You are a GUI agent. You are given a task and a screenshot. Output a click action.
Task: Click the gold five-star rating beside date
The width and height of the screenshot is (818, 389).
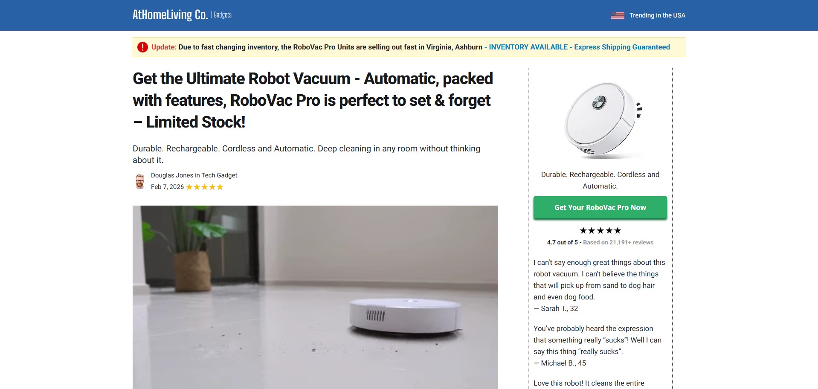point(205,187)
